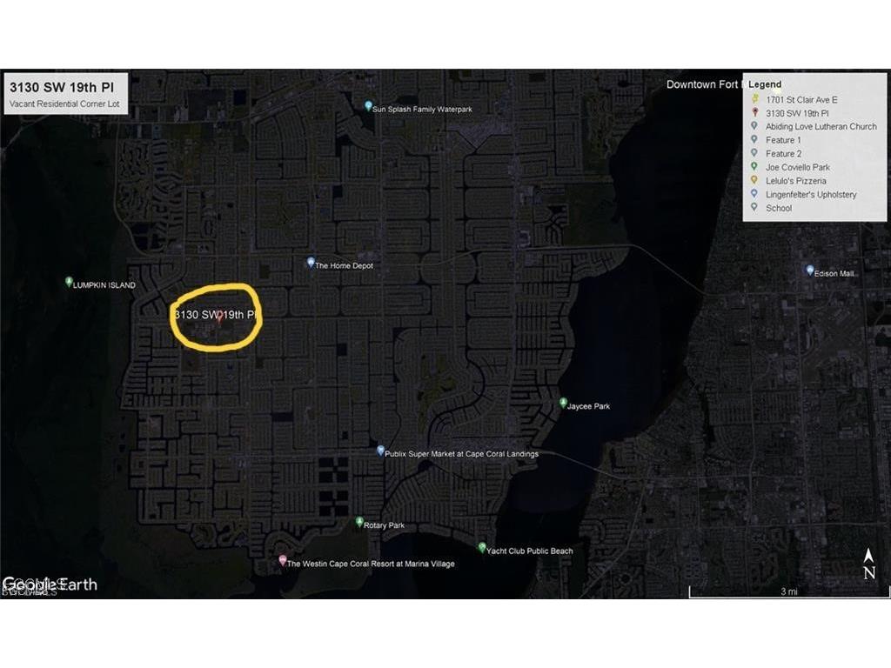The height and width of the screenshot is (668, 891).
Task: Click the Lumpkin Island green pin
Action: (69, 282)
